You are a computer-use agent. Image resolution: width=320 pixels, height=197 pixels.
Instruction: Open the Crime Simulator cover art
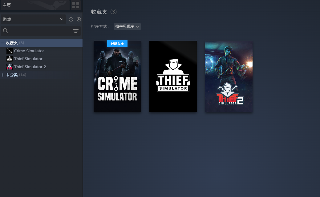(x=117, y=76)
